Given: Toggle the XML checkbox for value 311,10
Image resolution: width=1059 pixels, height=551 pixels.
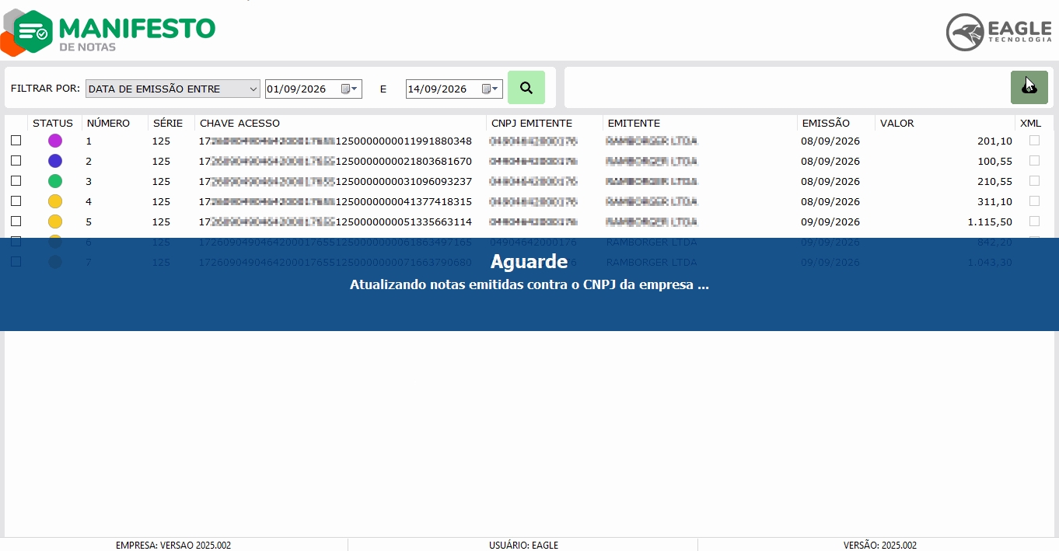Looking at the screenshot, I should click(1034, 201).
